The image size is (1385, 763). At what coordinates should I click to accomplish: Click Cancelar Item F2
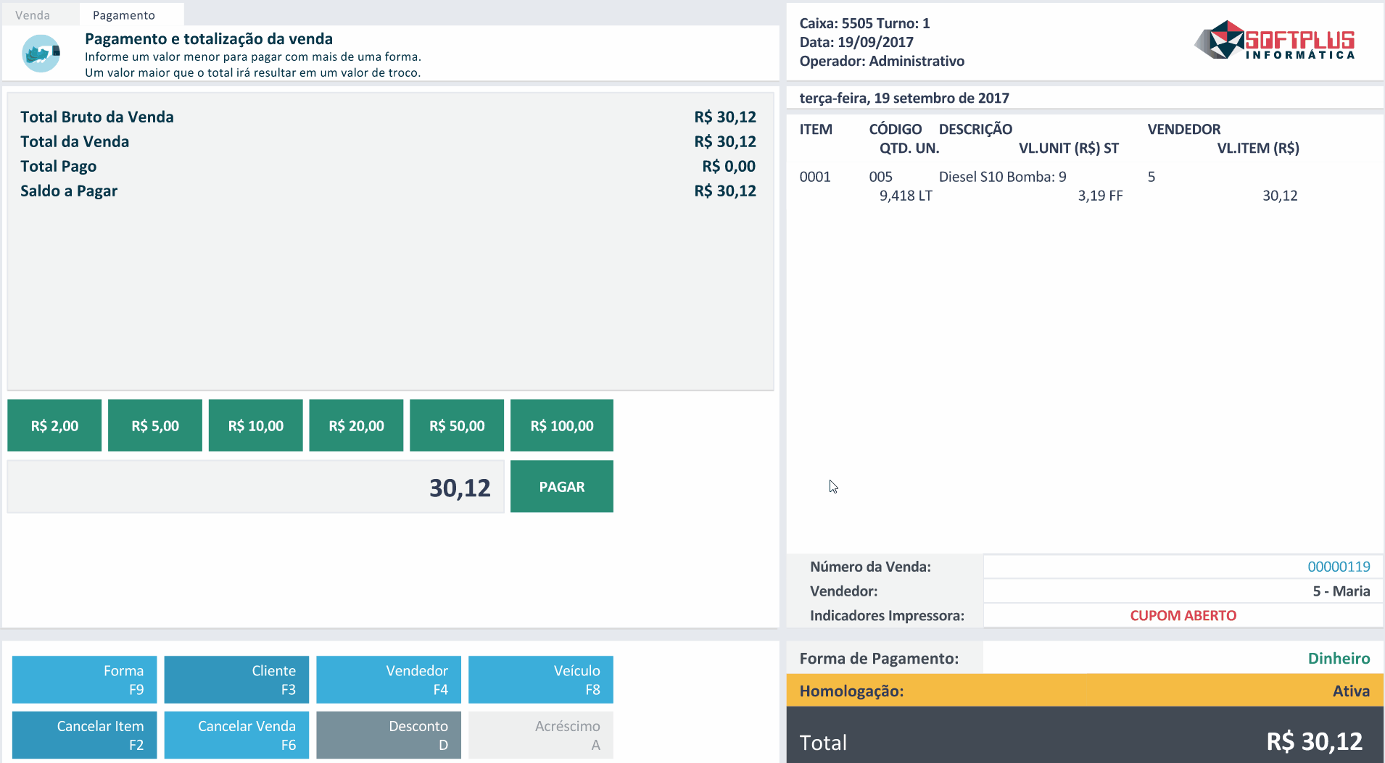(x=84, y=735)
